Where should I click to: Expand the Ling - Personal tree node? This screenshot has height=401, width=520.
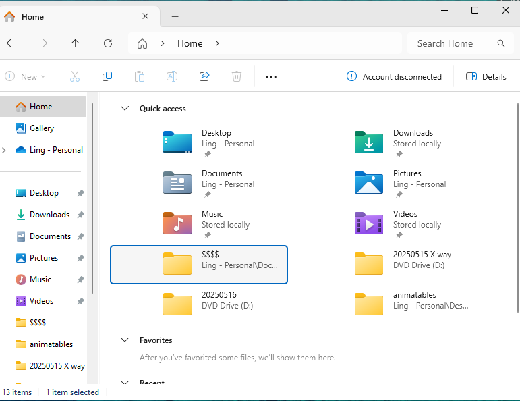(5, 150)
